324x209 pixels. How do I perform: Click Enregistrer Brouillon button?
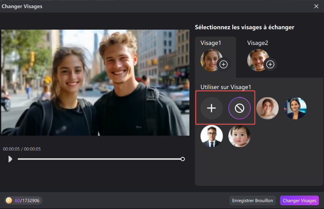click(253, 200)
